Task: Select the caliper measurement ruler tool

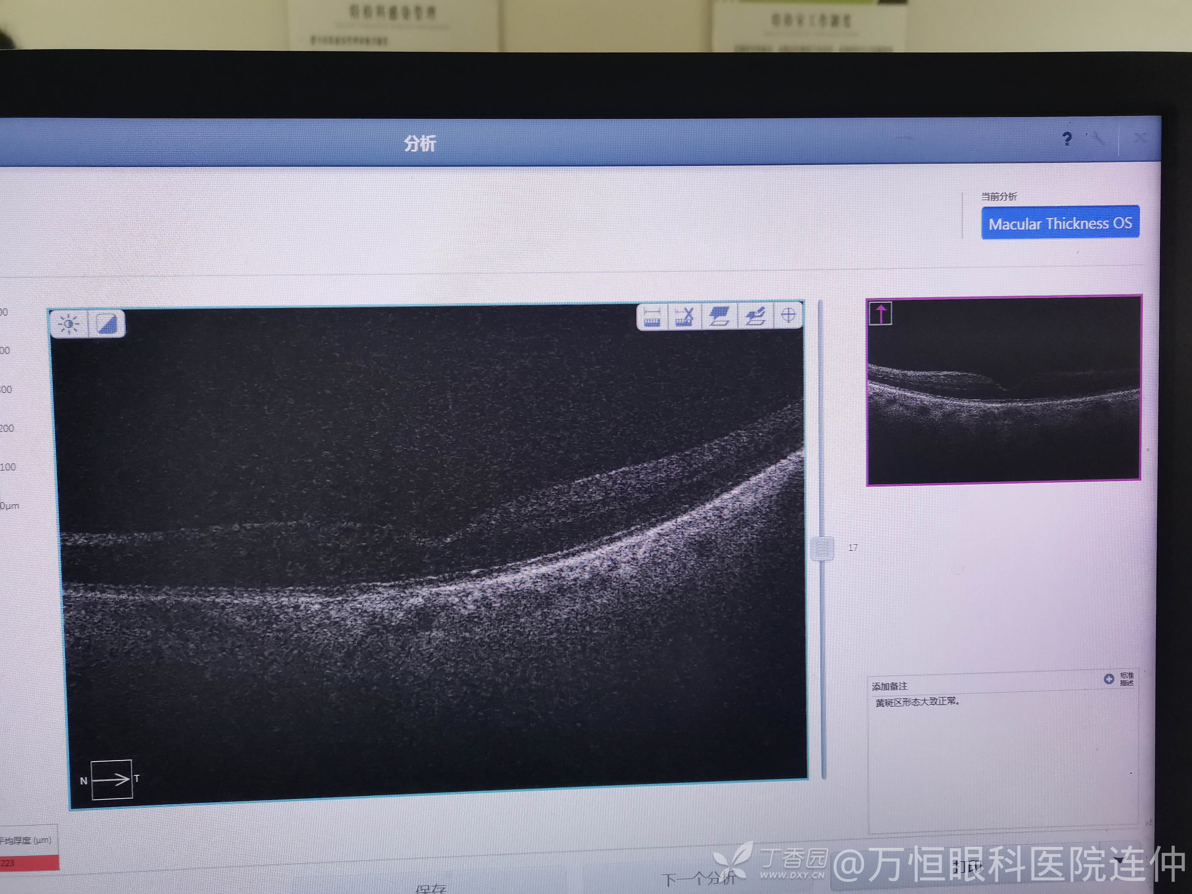Action: coord(652,316)
